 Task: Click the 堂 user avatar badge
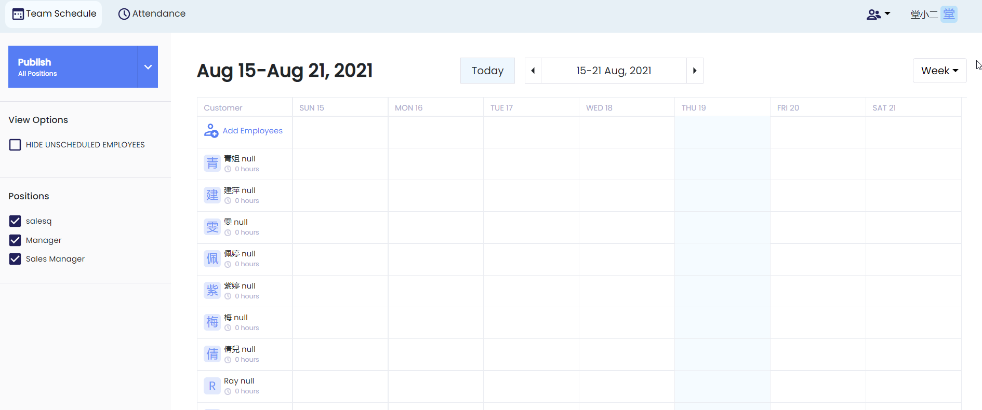pyautogui.click(x=949, y=15)
